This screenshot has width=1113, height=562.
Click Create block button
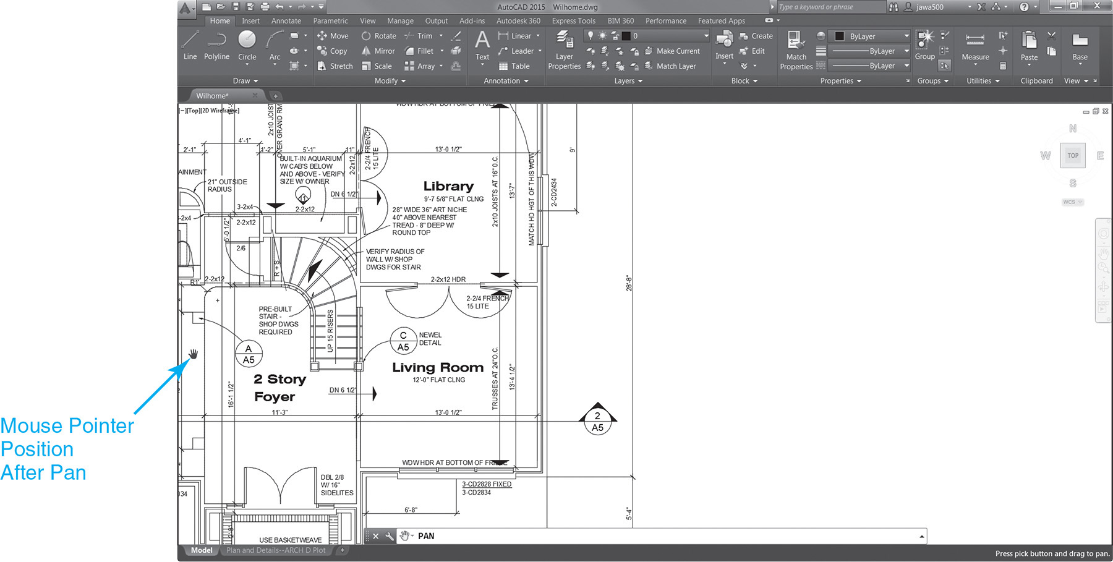click(756, 36)
